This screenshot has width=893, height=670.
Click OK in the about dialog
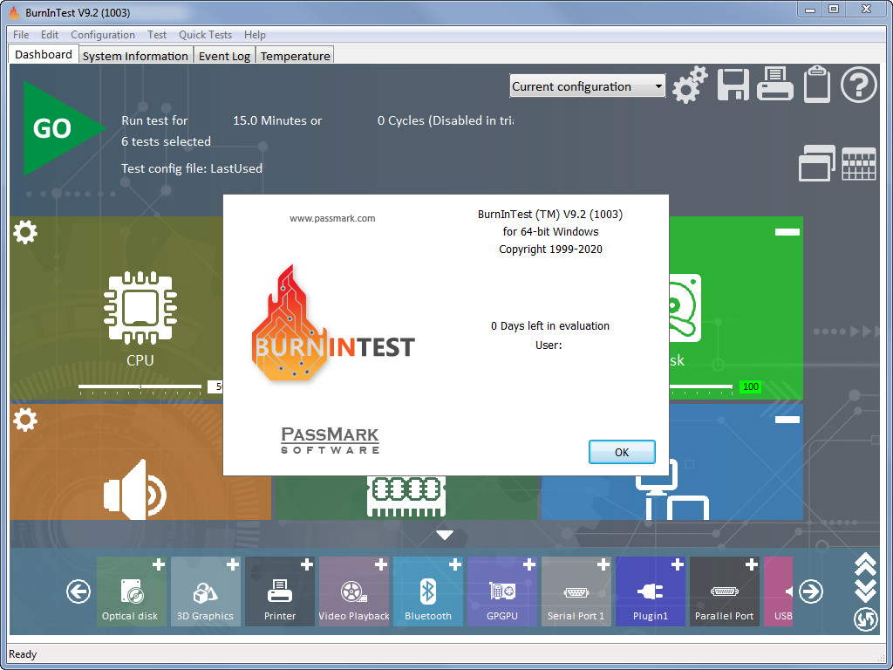tap(621, 452)
